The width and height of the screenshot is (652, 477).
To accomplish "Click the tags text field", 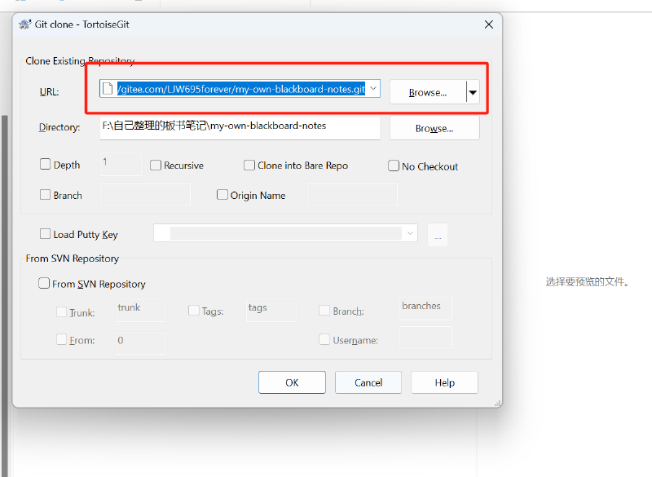I will click(271, 310).
